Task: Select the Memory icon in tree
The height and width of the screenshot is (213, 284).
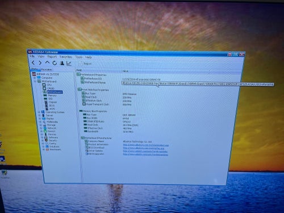Action: (x=45, y=95)
